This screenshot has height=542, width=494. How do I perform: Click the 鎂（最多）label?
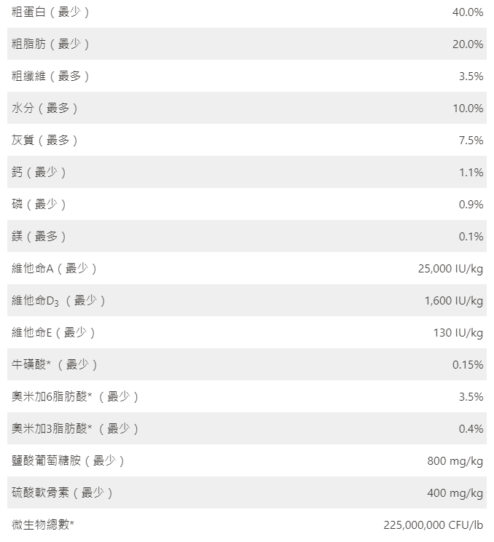39,237
